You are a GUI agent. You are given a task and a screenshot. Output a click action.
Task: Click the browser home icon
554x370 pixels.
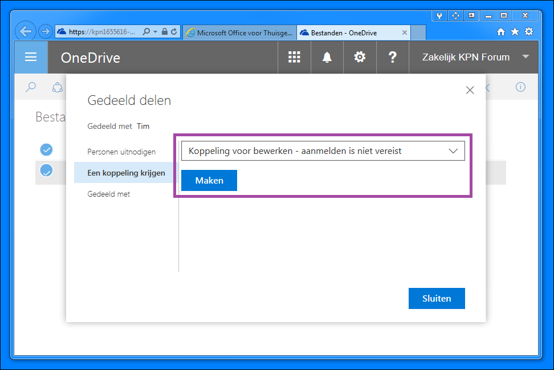point(500,32)
